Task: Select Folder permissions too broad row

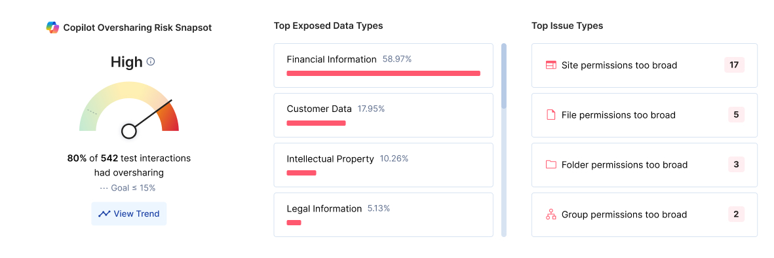Action: (644, 165)
